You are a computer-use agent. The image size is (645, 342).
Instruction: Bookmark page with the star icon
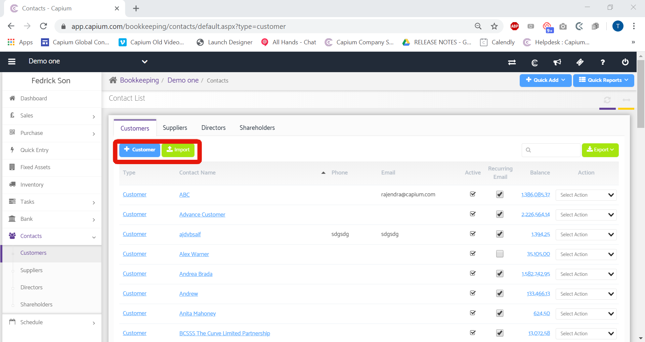tap(494, 26)
